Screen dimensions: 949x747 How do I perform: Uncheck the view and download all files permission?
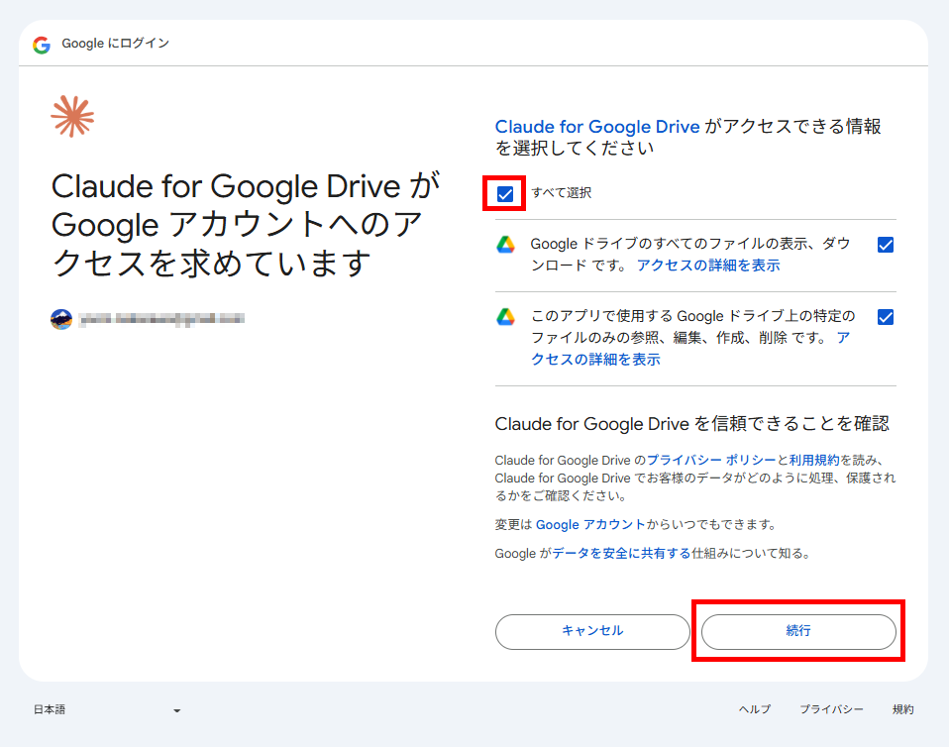[886, 245]
